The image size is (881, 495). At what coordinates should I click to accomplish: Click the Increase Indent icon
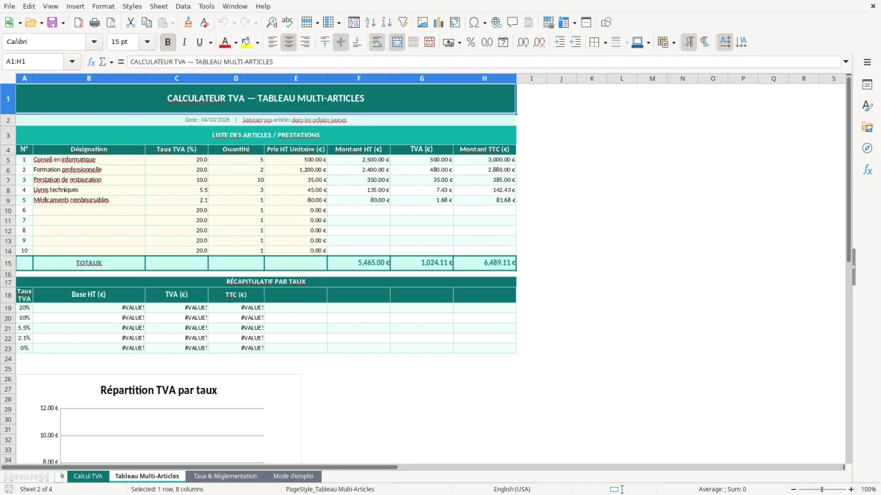point(559,43)
